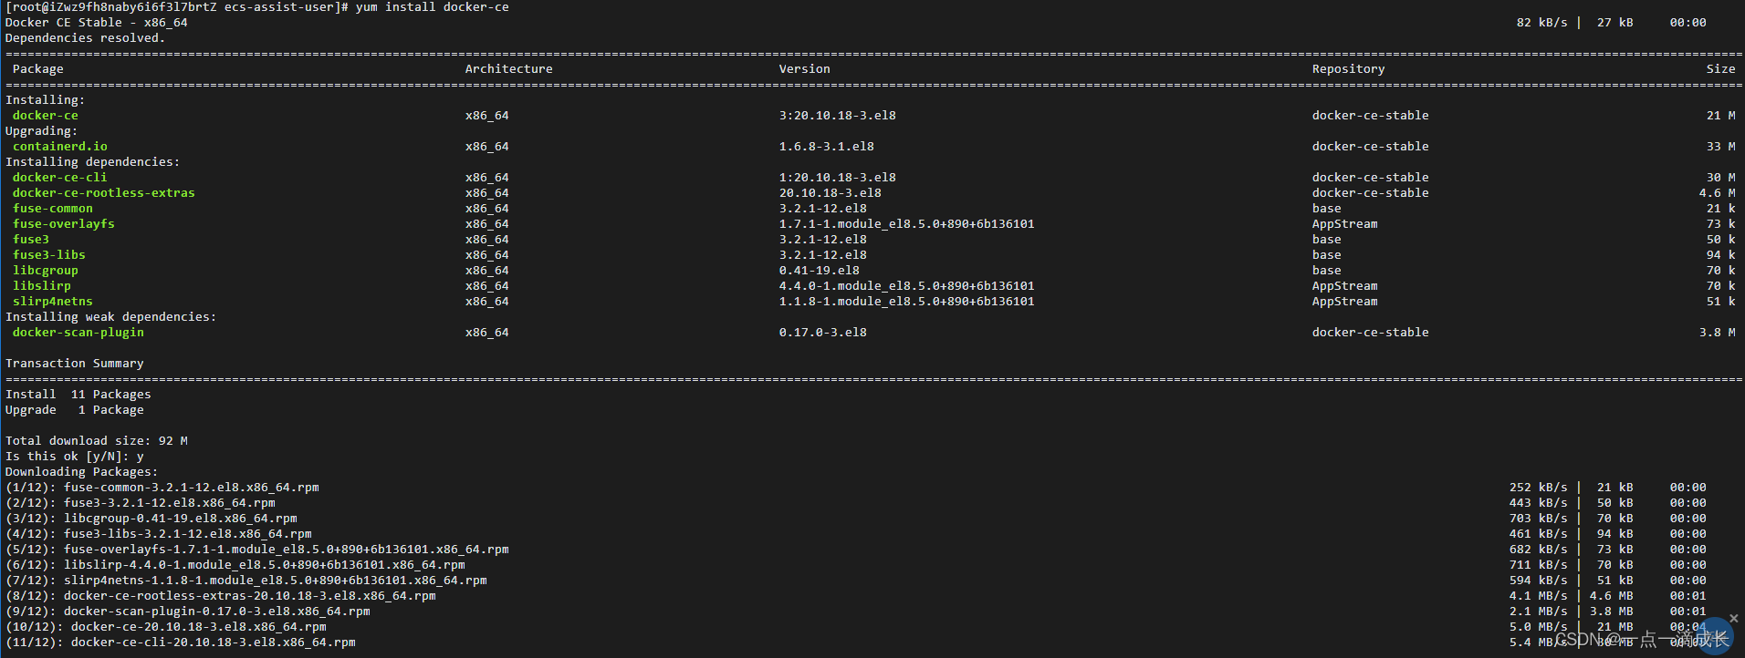Select the containerd.io package name
This screenshot has height=658, width=1745.
point(60,147)
